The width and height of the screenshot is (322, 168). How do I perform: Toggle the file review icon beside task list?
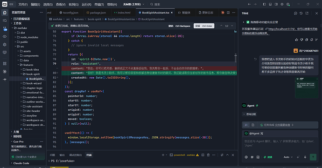click(253, 125)
